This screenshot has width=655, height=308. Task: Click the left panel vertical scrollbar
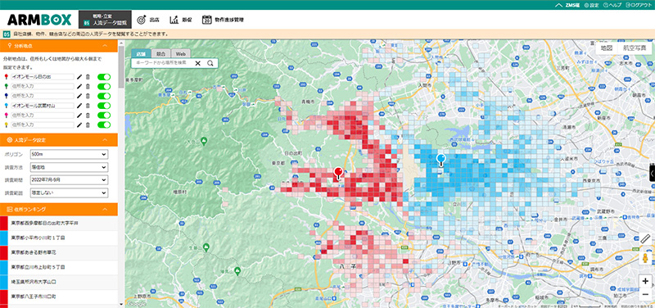(x=121, y=67)
